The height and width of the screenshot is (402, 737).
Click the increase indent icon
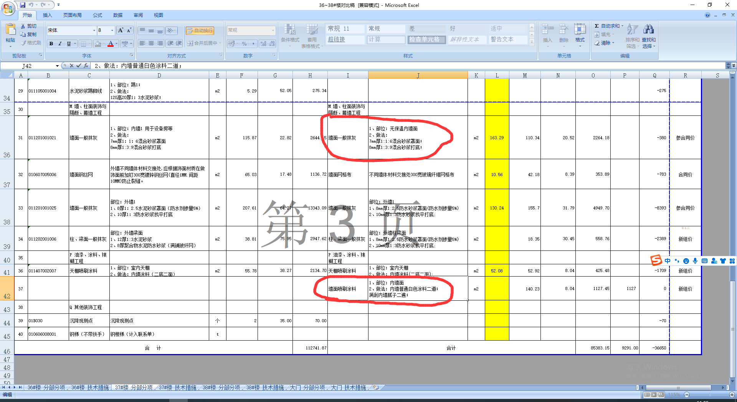coord(179,43)
